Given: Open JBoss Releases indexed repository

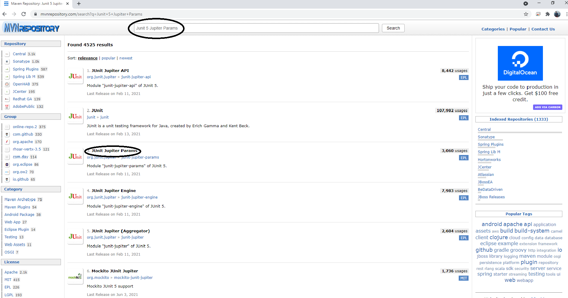Looking at the screenshot, I should pyautogui.click(x=491, y=197).
